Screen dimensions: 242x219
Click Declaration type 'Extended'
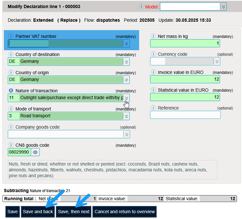[x=43, y=20]
